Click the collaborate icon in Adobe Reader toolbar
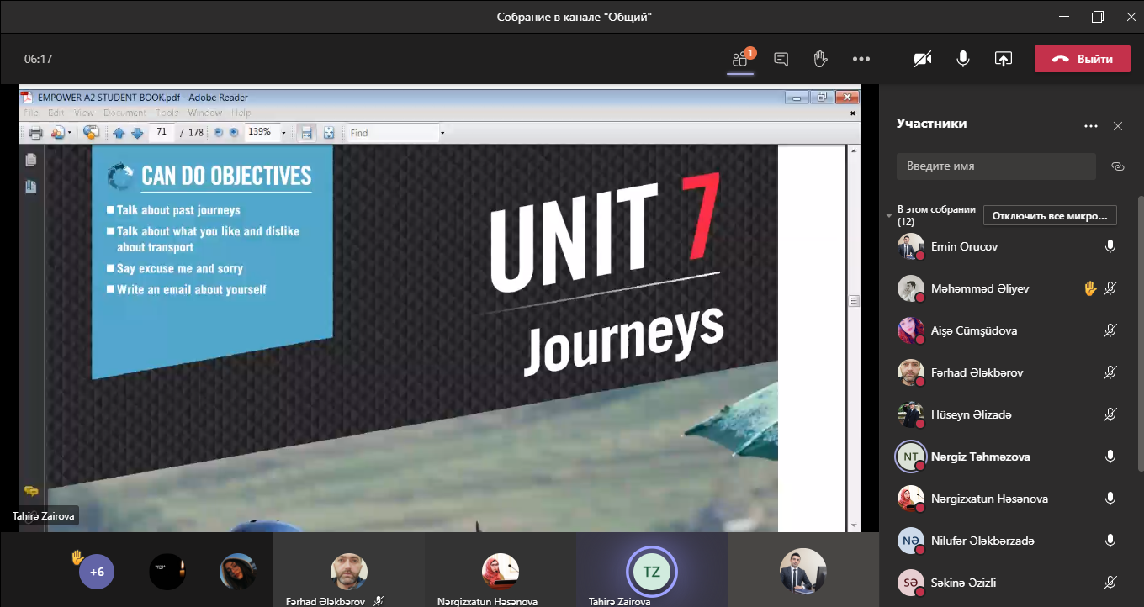The height and width of the screenshot is (607, 1144). pos(58,133)
